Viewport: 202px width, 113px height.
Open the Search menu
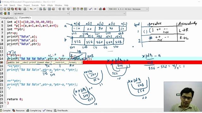[12, 5]
